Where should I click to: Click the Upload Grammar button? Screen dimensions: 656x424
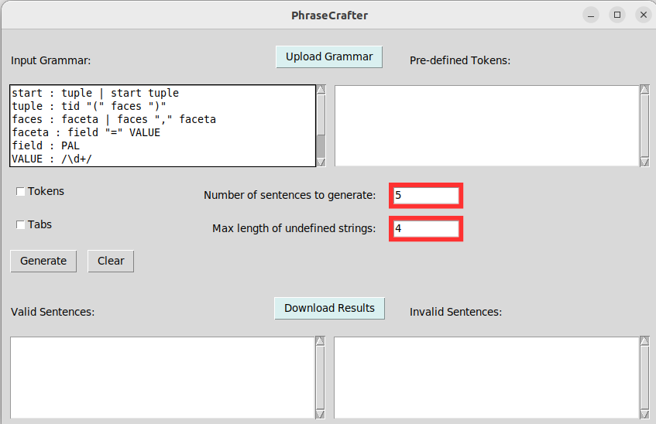tap(328, 56)
